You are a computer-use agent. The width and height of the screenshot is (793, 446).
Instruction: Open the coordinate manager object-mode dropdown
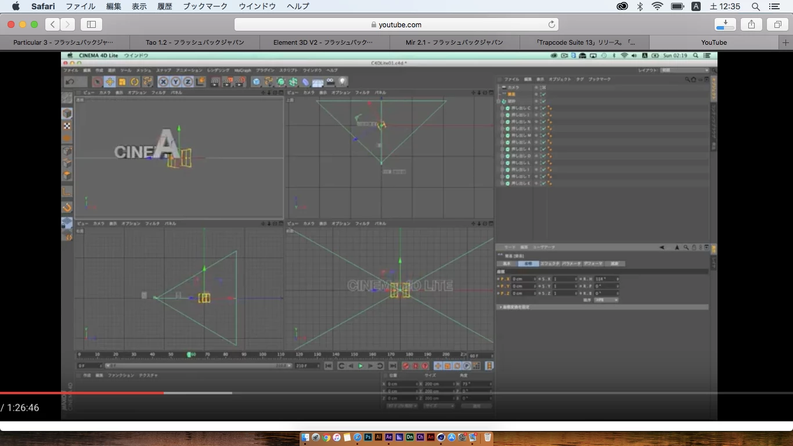click(x=402, y=406)
